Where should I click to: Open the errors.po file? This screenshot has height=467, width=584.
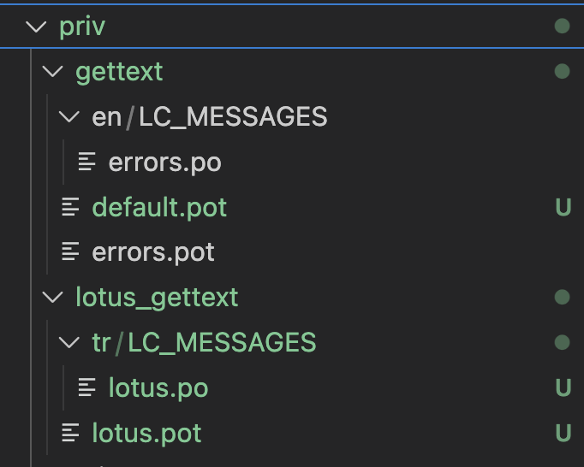coord(164,163)
